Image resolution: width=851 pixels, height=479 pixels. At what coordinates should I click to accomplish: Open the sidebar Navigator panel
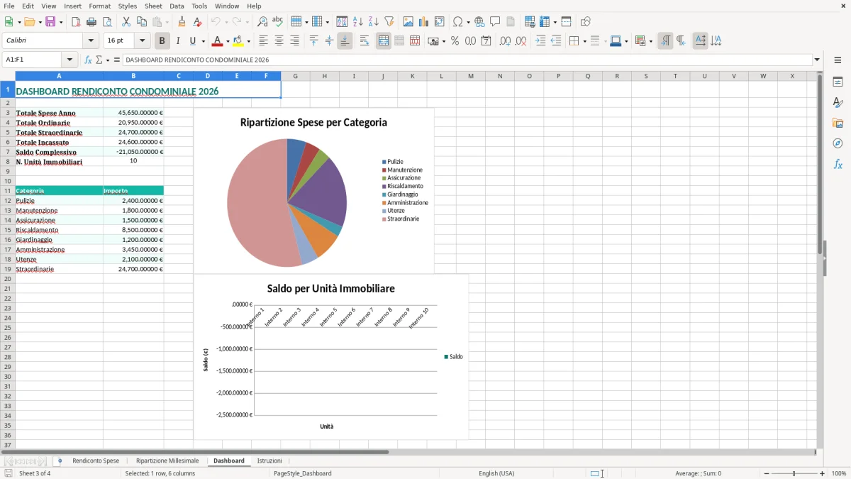click(x=838, y=143)
